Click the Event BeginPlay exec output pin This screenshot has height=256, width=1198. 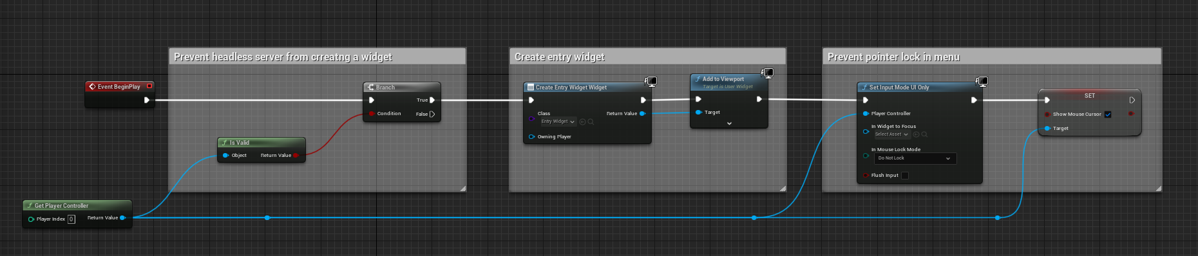click(x=147, y=100)
